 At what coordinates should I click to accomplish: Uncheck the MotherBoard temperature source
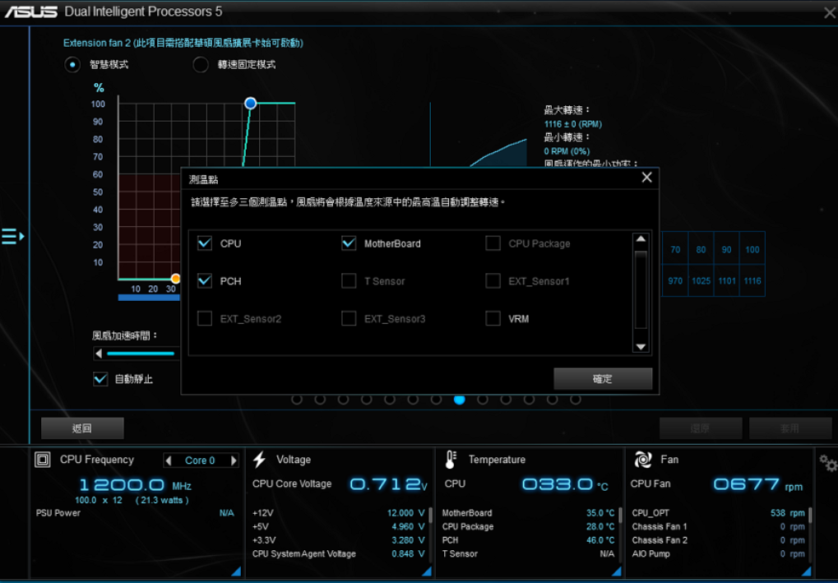(349, 243)
